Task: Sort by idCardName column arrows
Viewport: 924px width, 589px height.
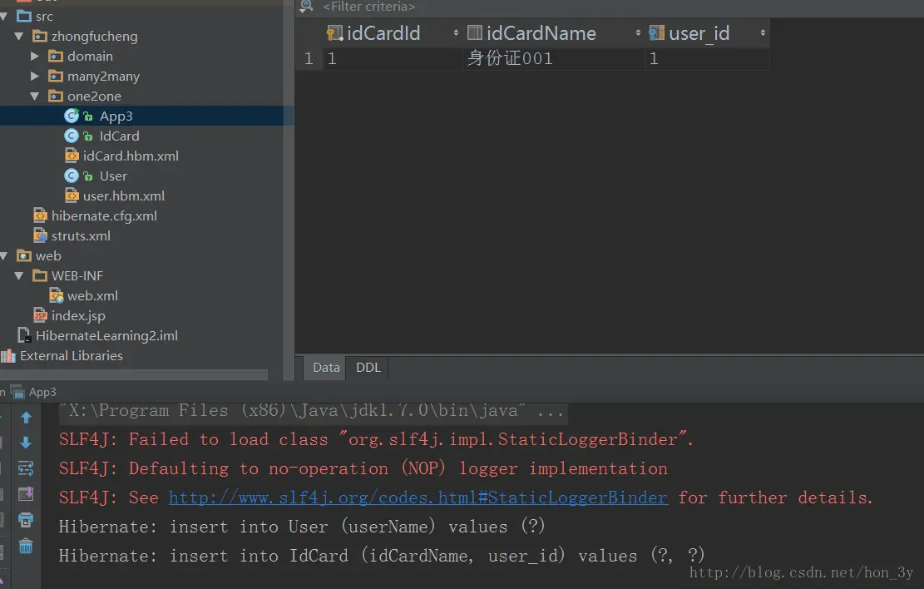Action: click(638, 33)
